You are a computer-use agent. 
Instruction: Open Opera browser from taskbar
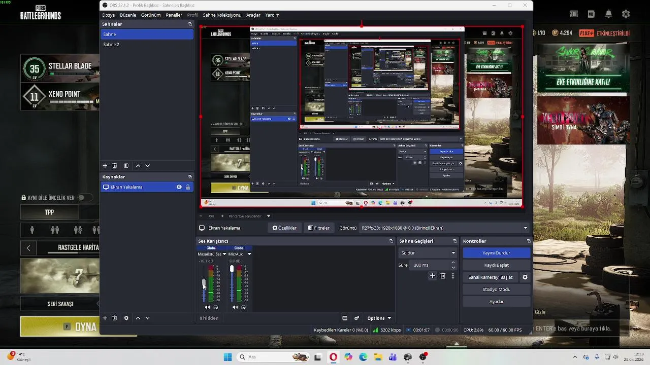[333, 357]
